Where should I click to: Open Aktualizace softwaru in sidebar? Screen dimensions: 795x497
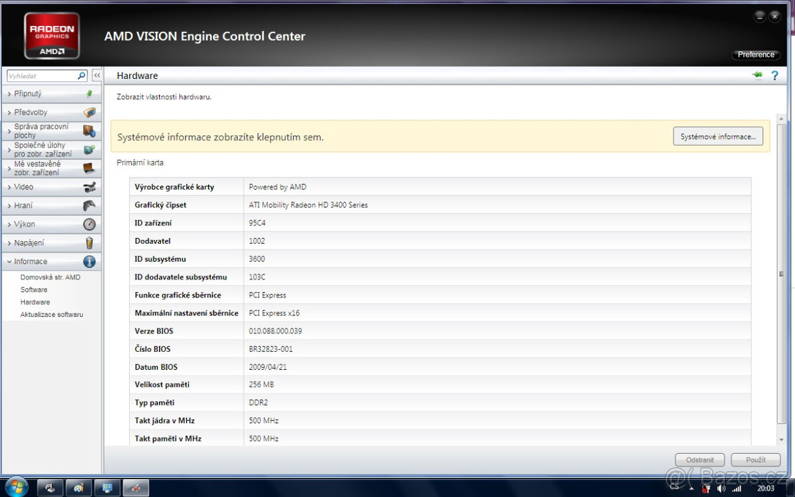pos(52,315)
